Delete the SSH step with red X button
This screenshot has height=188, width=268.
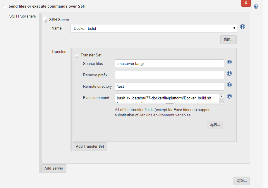tap(246, 3)
